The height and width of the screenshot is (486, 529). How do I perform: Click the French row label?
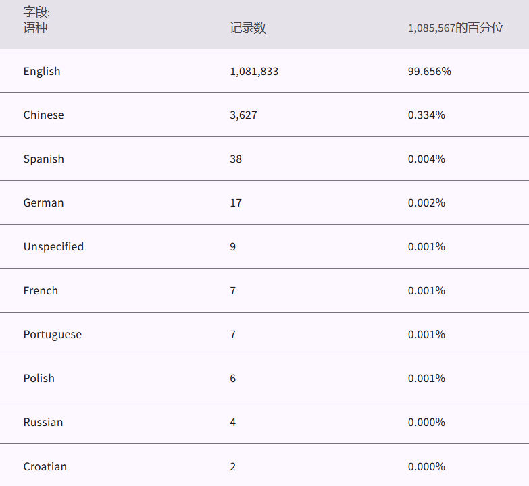click(x=41, y=291)
